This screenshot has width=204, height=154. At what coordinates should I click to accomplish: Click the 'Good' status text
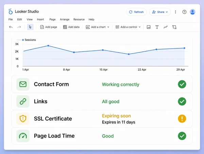(x=108, y=136)
